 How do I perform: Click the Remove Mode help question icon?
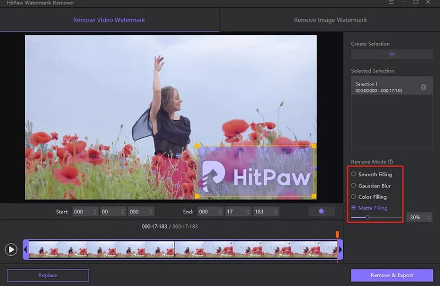coord(391,162)
